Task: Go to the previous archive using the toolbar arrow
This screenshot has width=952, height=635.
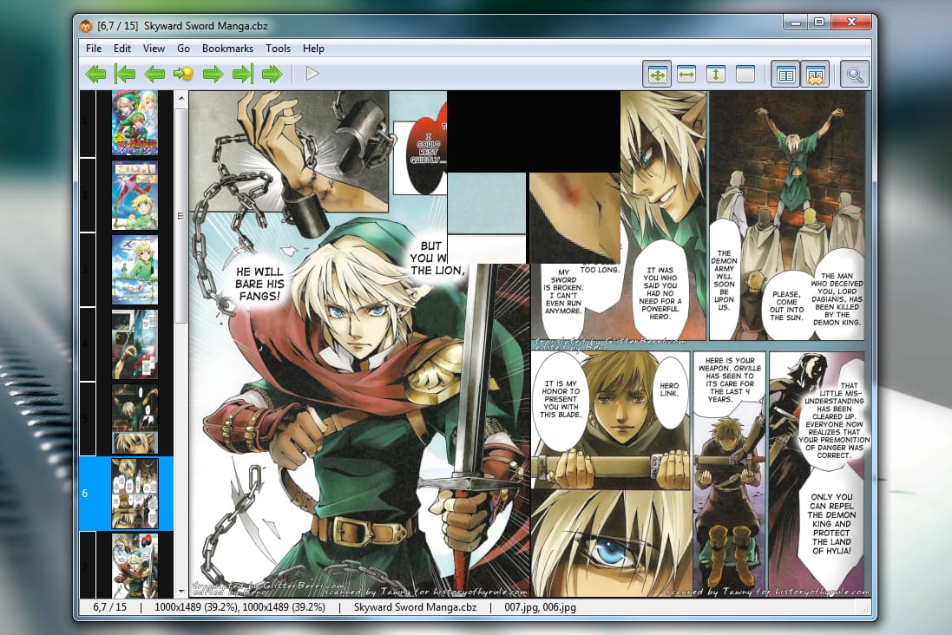Action: coord(95,74)
